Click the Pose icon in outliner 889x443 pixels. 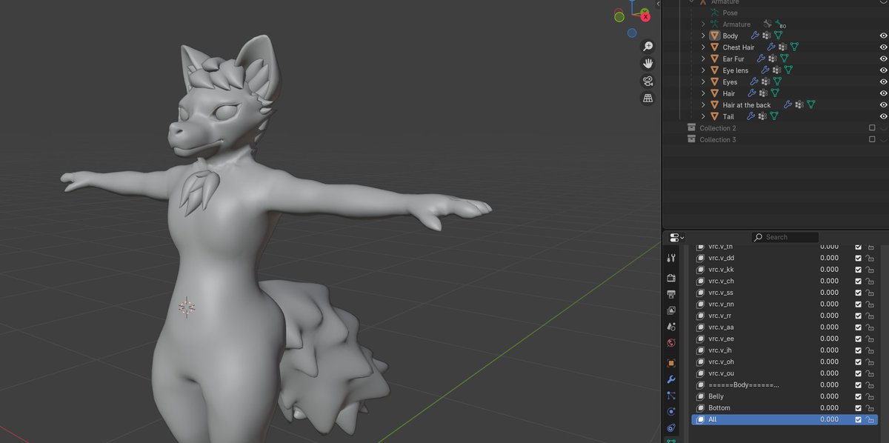(x=714, y=13)
